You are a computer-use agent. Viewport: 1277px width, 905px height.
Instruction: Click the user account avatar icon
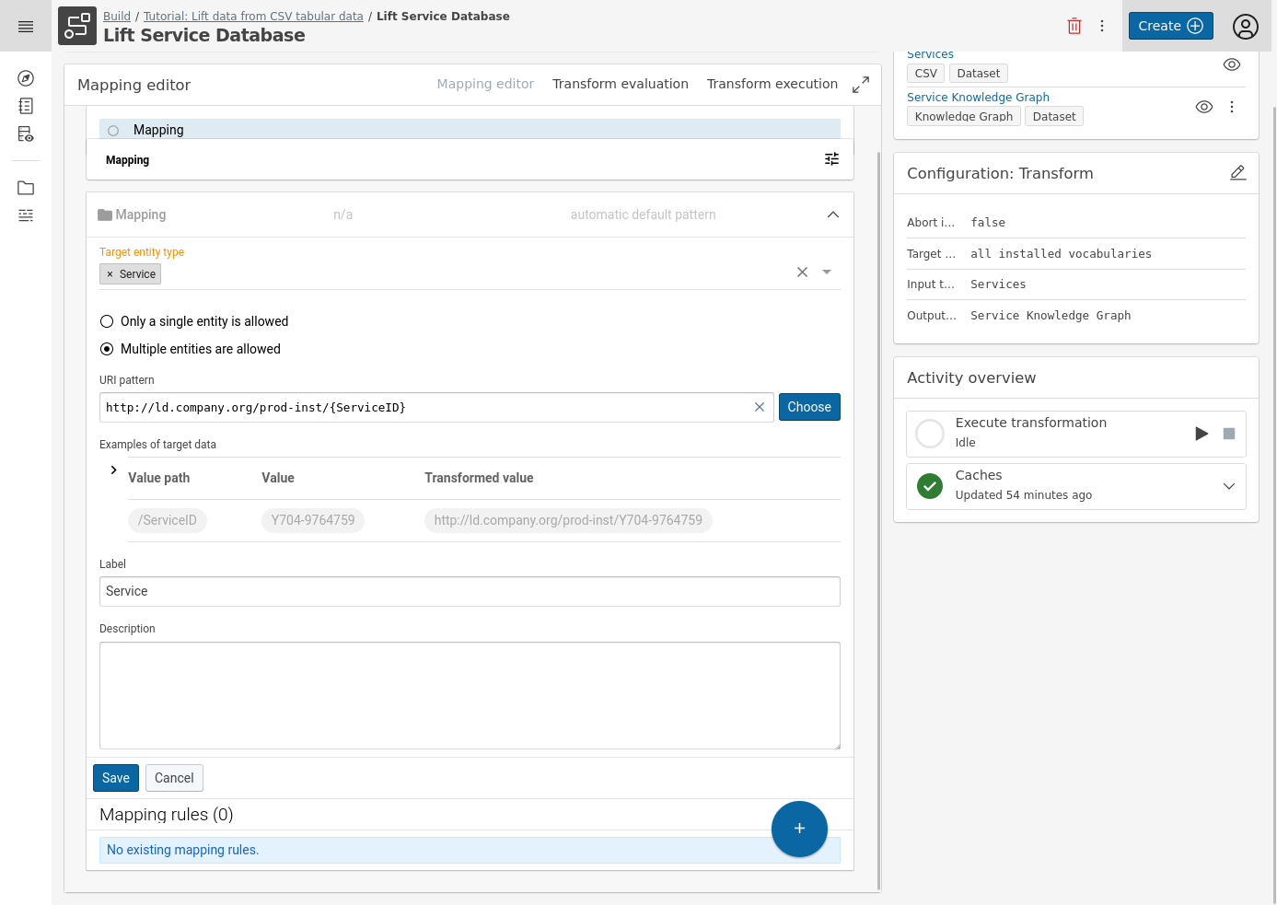[1245, 27]
